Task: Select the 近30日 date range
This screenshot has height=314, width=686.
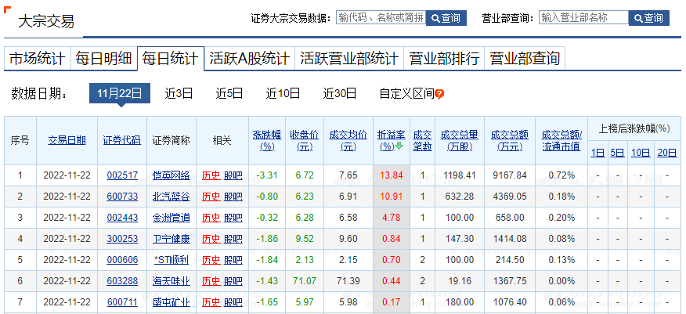Action: pyautogui.click(x=340, y=93)
